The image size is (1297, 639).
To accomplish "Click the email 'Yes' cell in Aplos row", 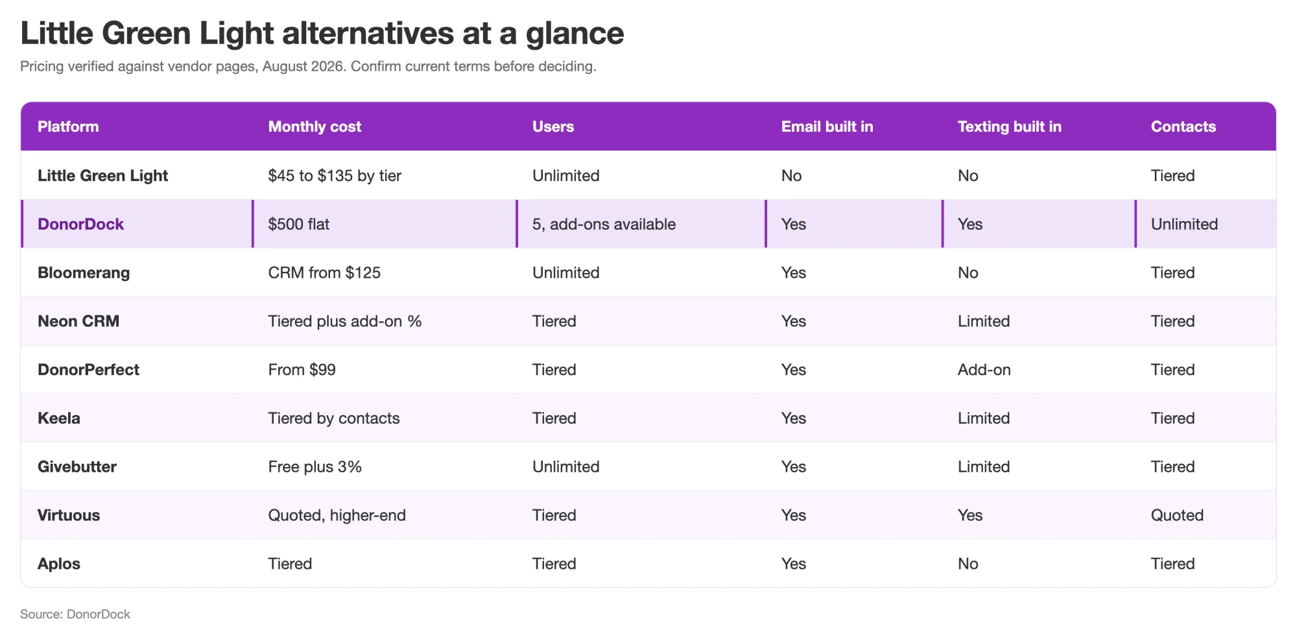I will 793,564.
